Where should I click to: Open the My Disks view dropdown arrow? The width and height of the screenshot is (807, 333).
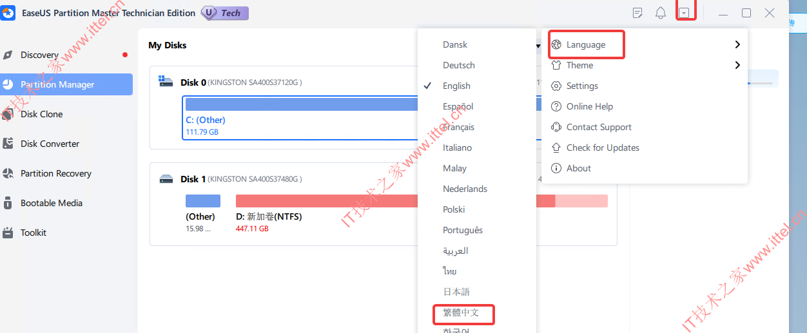[538, 46]
